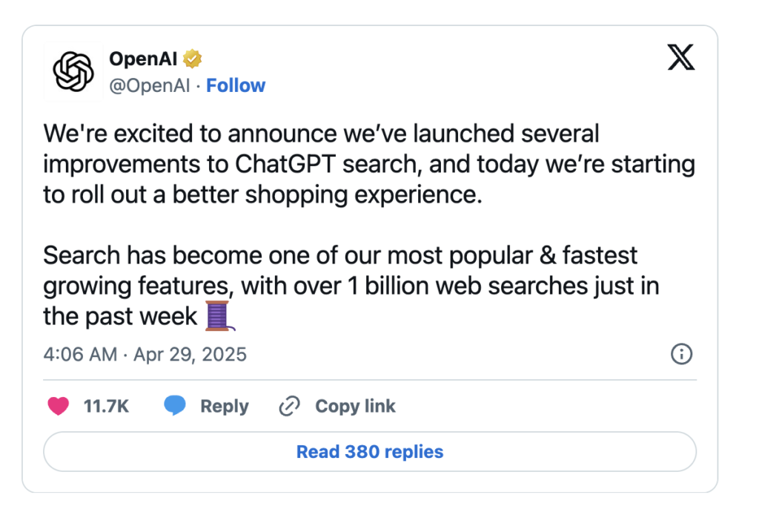
Task: Open the 4:06 AM timestamp link
Action: click(x=80, y=354)
